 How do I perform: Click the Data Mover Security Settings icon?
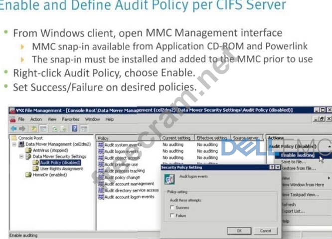click(28, 157)
